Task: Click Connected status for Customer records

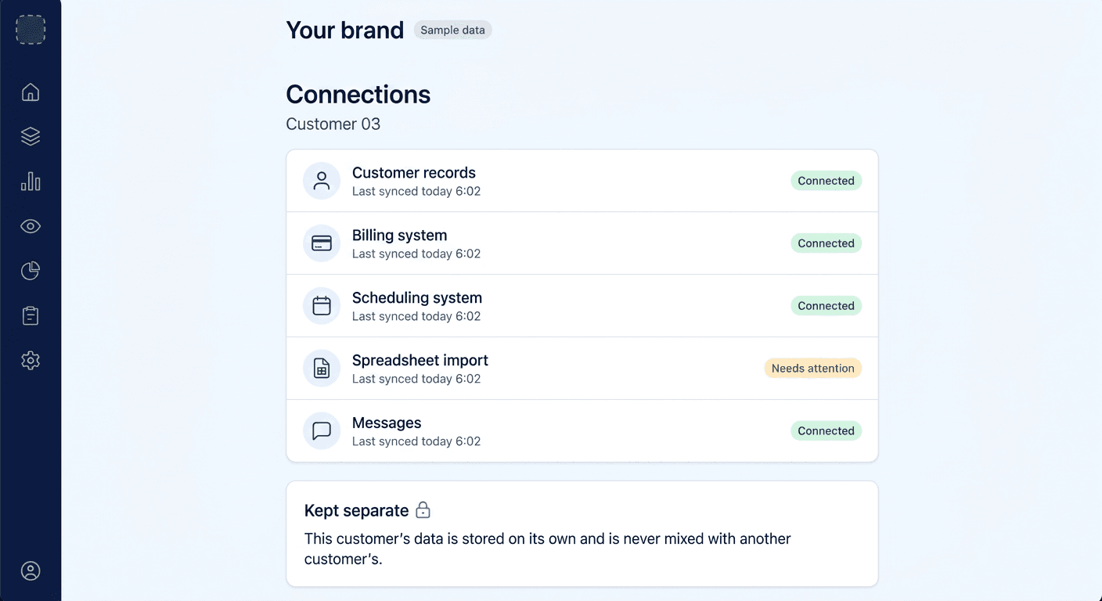Action: point(826,181)
